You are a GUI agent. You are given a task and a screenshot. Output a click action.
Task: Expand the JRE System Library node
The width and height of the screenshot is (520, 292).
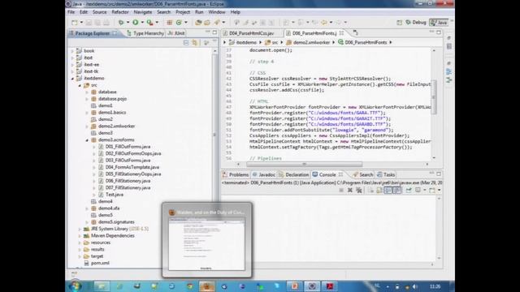point(80,229)
